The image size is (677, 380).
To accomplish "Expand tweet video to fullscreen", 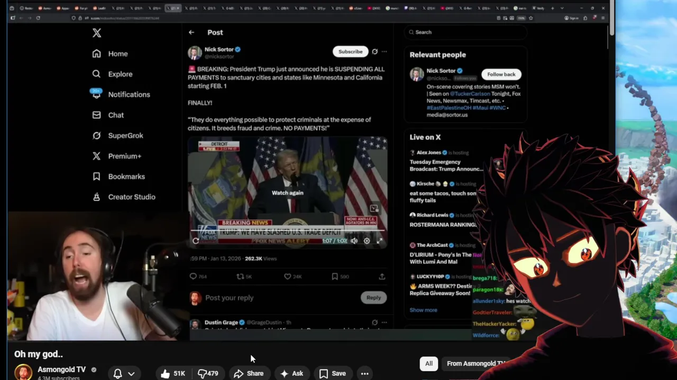I will (379, 241).
